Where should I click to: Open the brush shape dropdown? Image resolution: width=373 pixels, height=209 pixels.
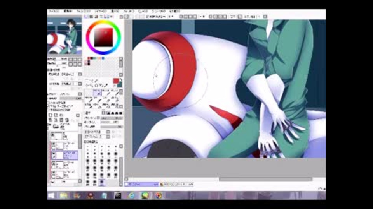coord(108,132)
